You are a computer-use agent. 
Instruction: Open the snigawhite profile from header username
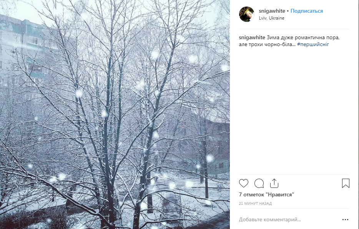[272, 11]
